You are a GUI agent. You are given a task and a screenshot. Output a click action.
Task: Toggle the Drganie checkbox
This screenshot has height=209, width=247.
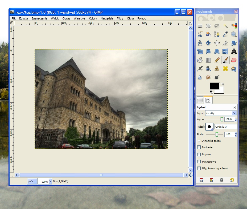(x=199, y=154)
